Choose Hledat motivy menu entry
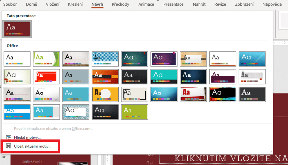Screen dimensions: 288x165 pyautogui.click(x=27, y=137)
